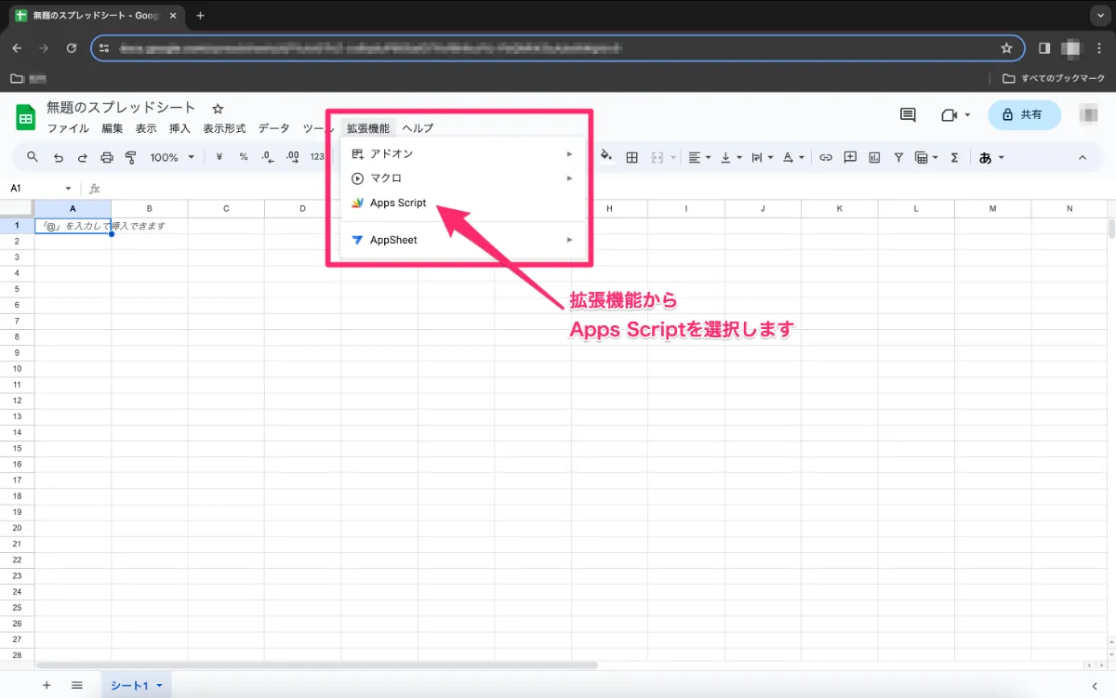This screenshot has width=1116, height=698.
Task: Star the untitled spreadsheet
Action: 218,109
